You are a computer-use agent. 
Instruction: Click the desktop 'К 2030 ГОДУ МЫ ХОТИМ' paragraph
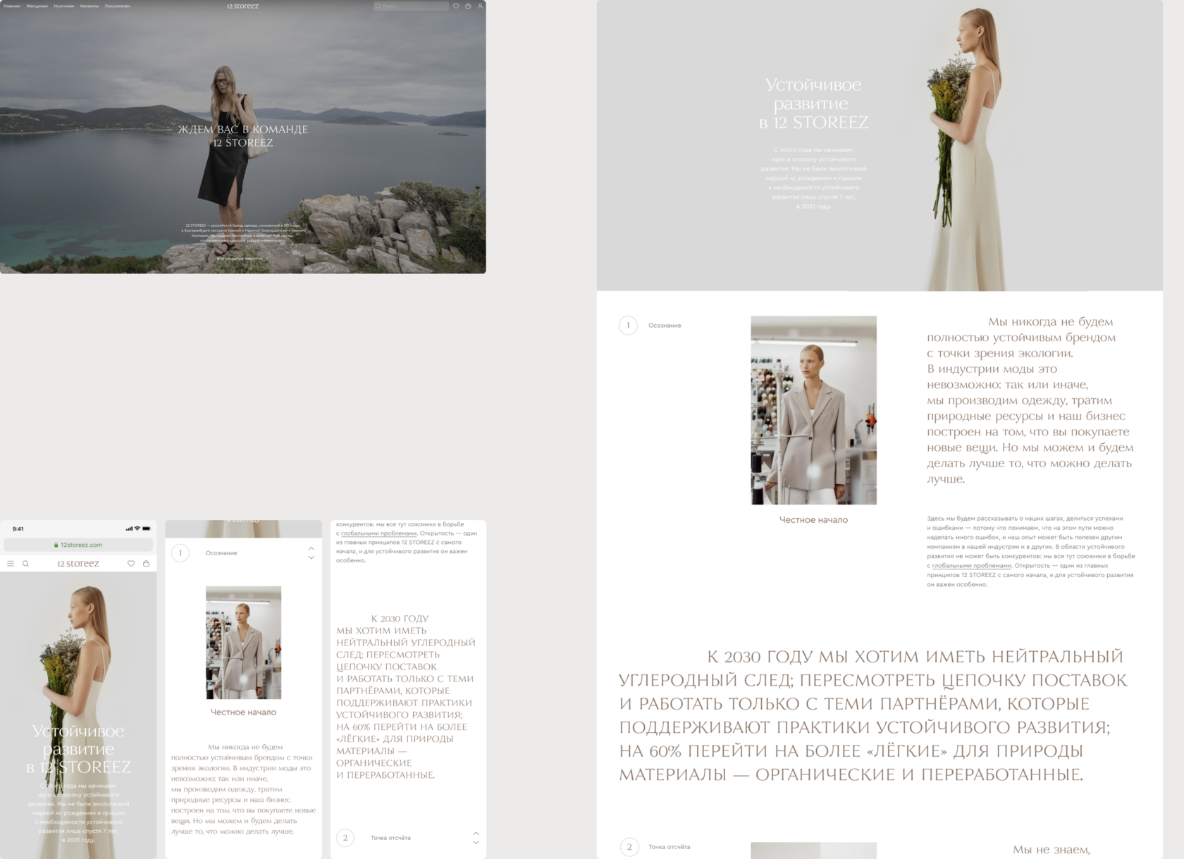pos(873,715)
